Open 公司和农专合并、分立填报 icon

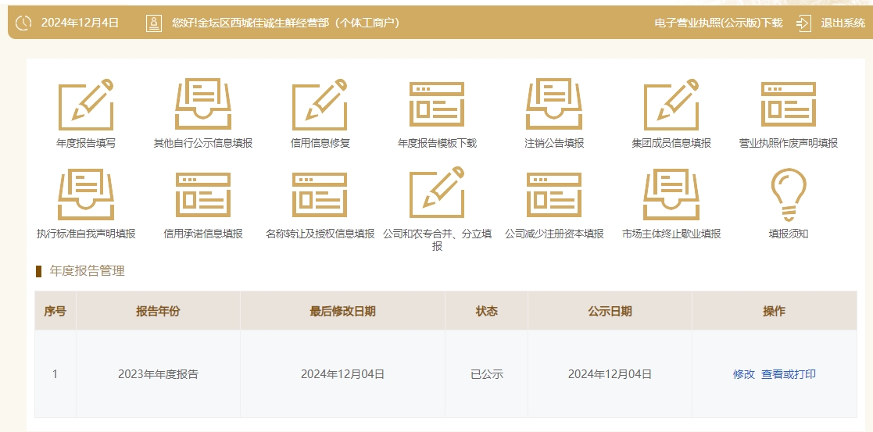pos(437,195)
